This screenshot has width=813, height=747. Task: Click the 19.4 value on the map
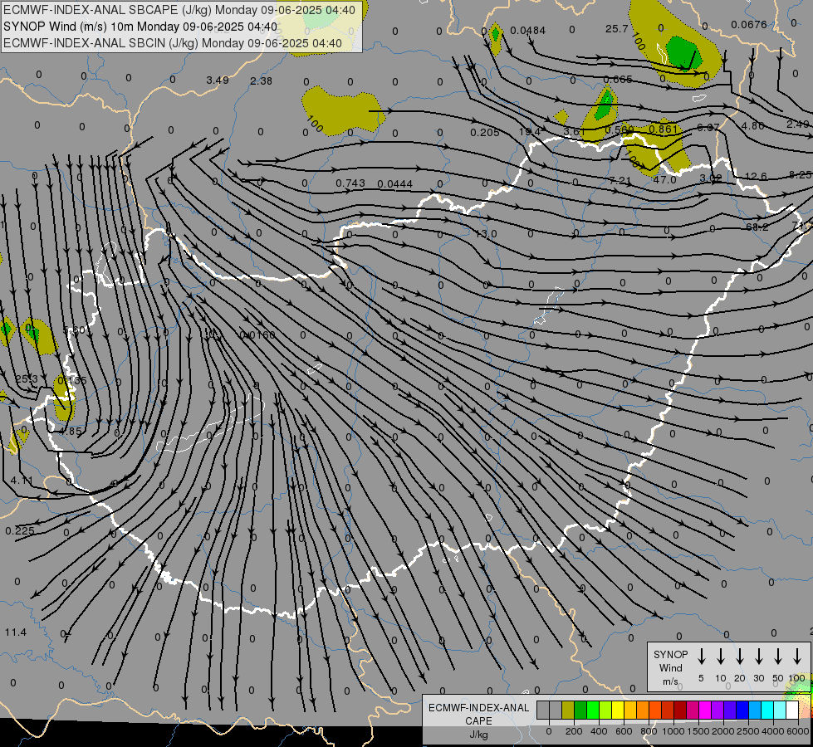point(530,132)
